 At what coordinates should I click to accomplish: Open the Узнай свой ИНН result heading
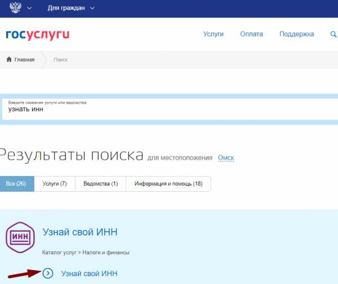[80, 232]
